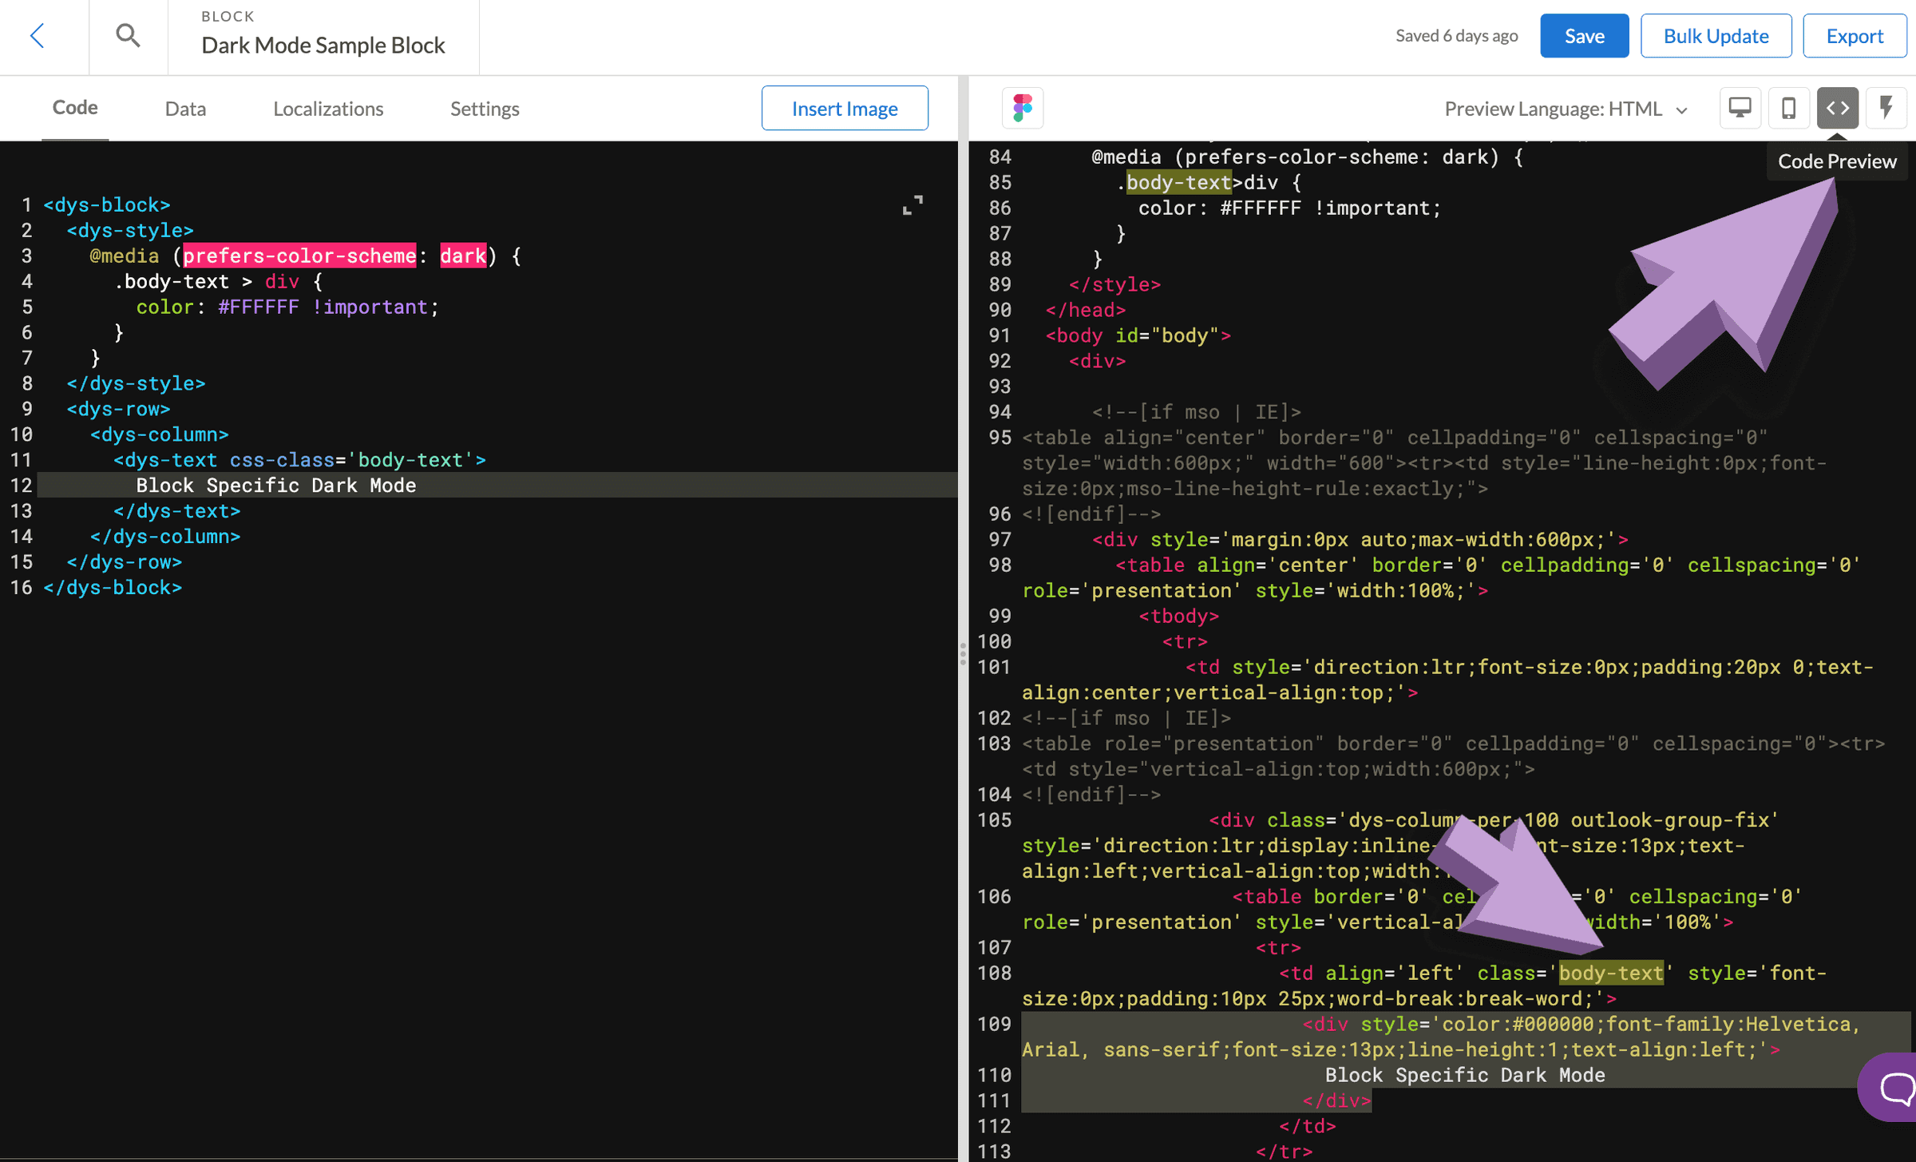This screenshot has height=1162, width=1916.
Task: Insert an image into the block
Action: tap(844, 108)
